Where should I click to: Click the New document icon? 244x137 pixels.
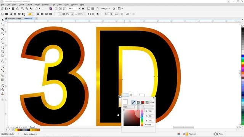click(2, 8)
